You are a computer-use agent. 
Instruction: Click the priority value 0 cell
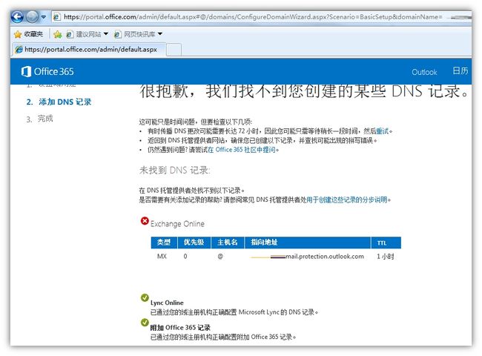coord(185,256)
